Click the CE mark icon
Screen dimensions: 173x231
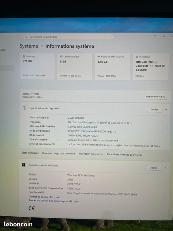31,208
